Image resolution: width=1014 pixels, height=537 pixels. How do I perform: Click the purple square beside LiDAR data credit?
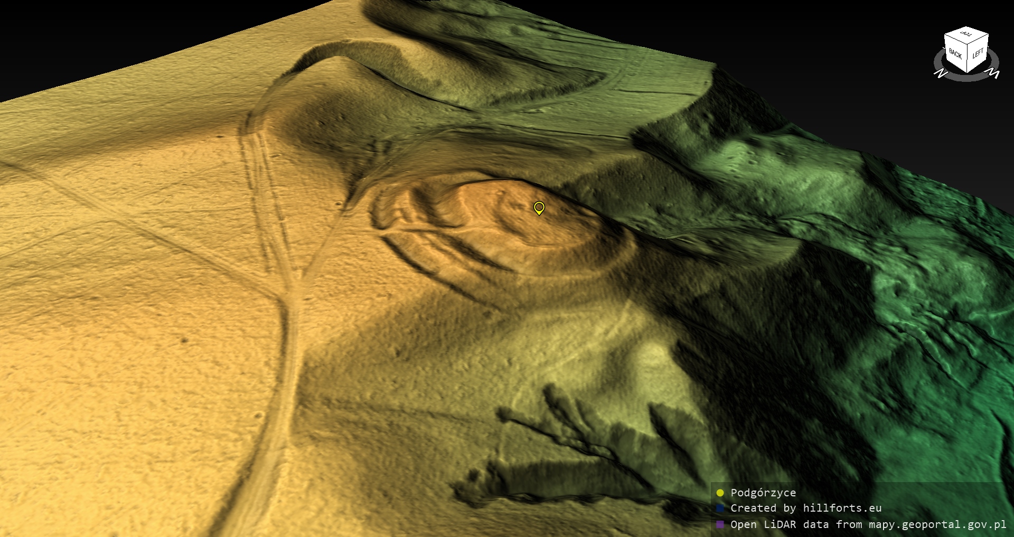coord(720,525)
